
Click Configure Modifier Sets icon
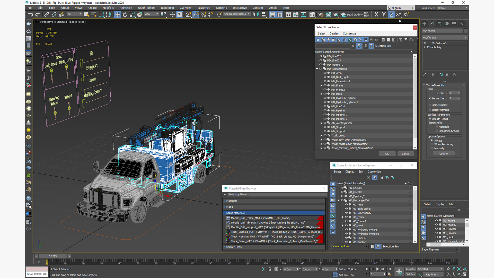[x=455, y=74]
